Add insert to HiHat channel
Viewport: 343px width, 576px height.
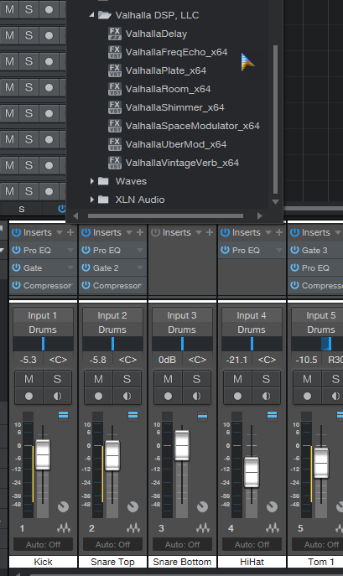click(279, 232)
